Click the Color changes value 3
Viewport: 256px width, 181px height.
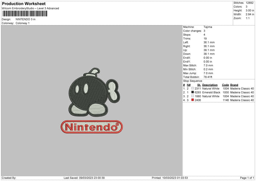pos(204,31)
